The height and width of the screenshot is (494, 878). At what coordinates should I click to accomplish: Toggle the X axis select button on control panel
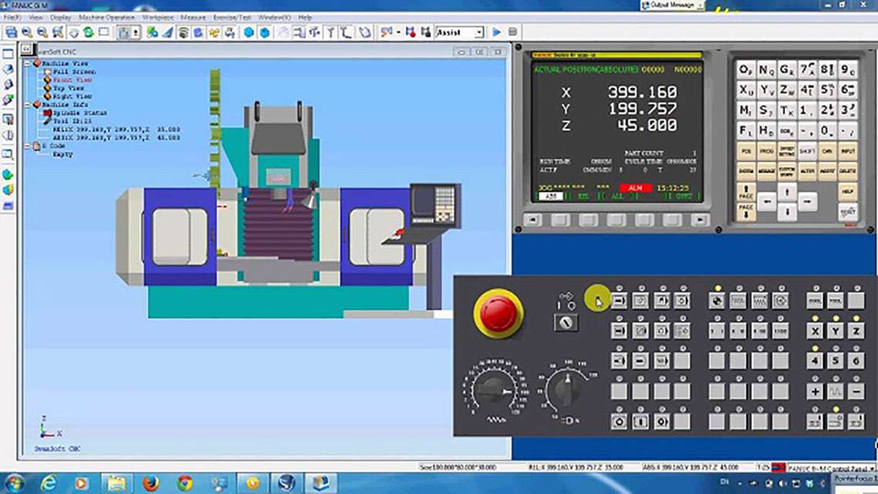coord(815,331)
